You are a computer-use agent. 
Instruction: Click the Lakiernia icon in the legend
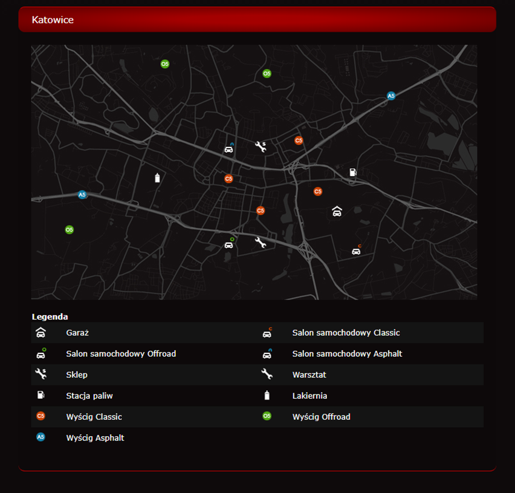click(267, 396)
